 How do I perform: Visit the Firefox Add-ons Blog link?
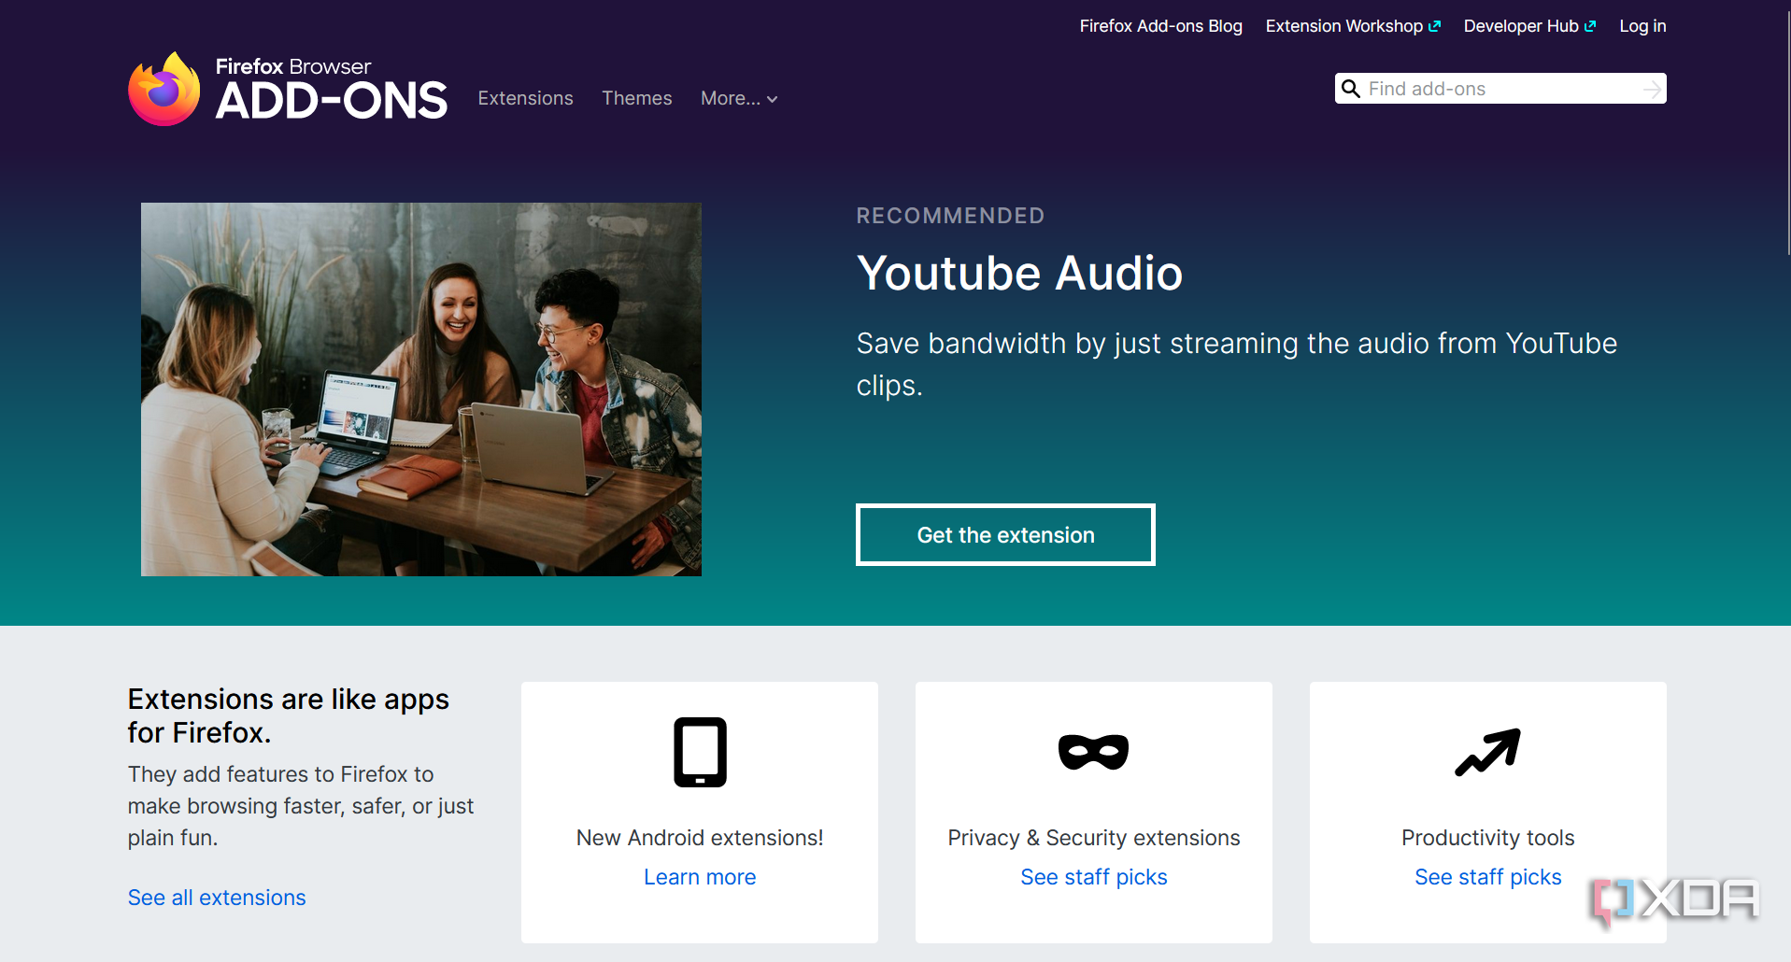tap(1160, 26)
